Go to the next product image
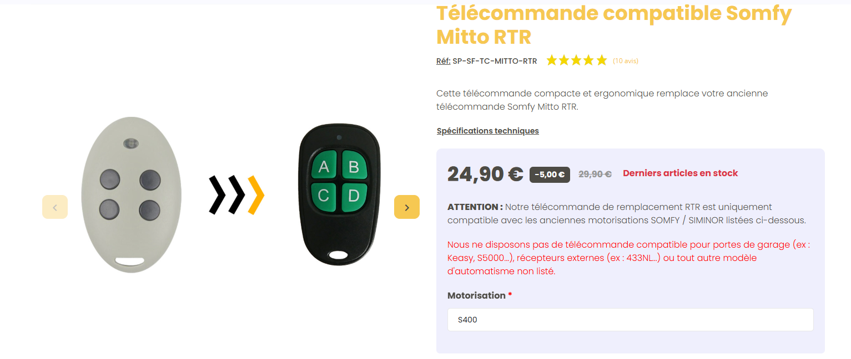This screenshot has height=359, width=851. click(406, 207)
